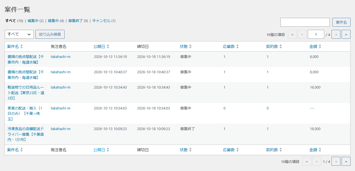
Task: Open the 家具の配送・搬入 listing
Action: (25, 114)
